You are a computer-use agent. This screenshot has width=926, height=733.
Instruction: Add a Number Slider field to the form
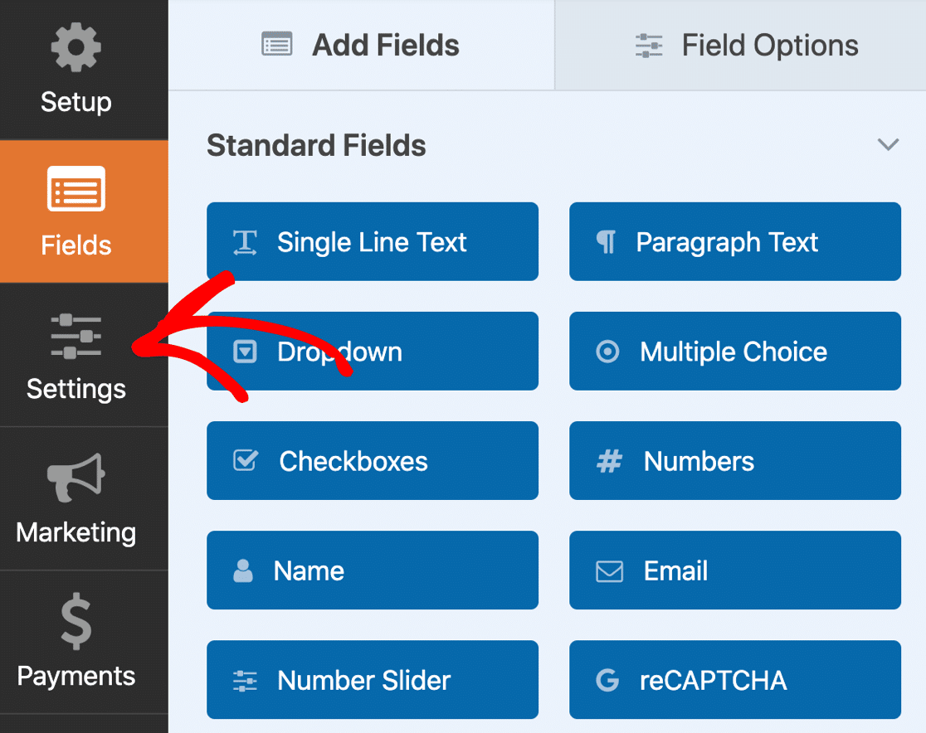[372, 680]
